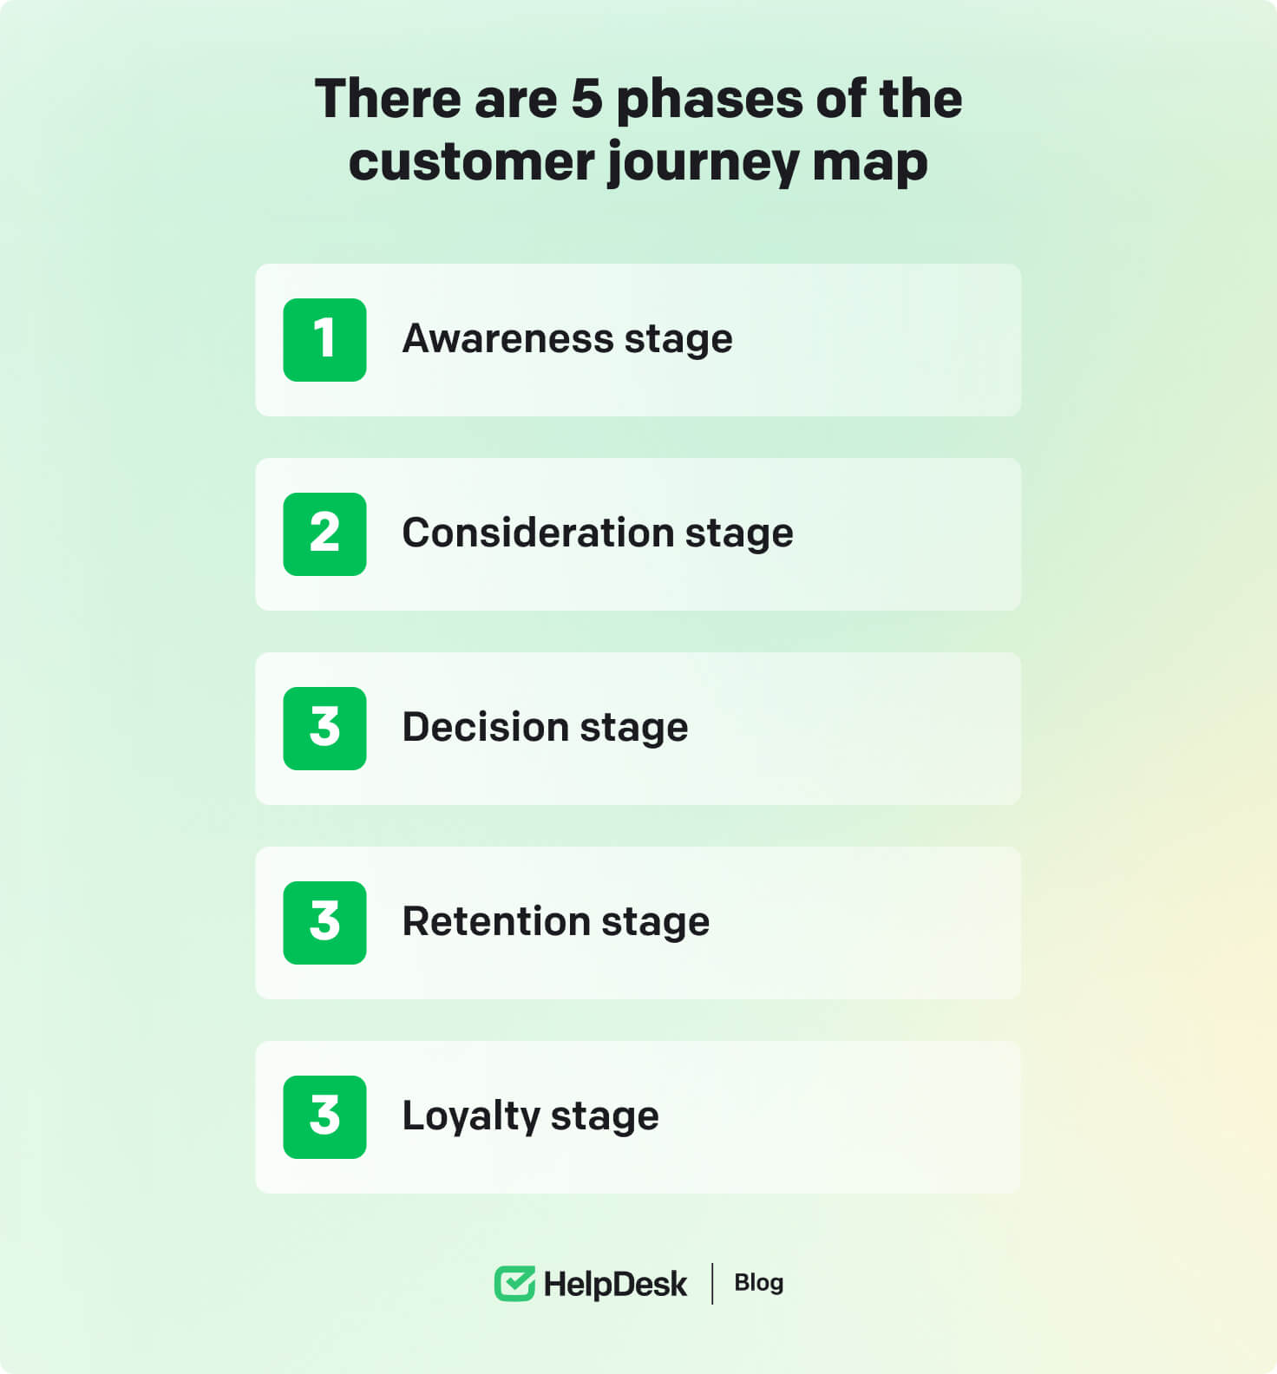
Task: Open the Blog link in footer
Action: pyautogui.click(x=758, y=1283)
